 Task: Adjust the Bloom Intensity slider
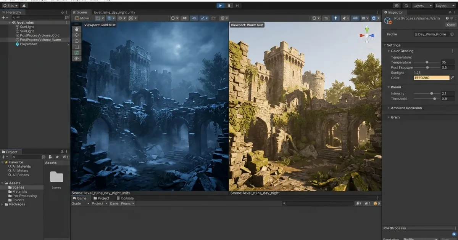pos(427,93)
